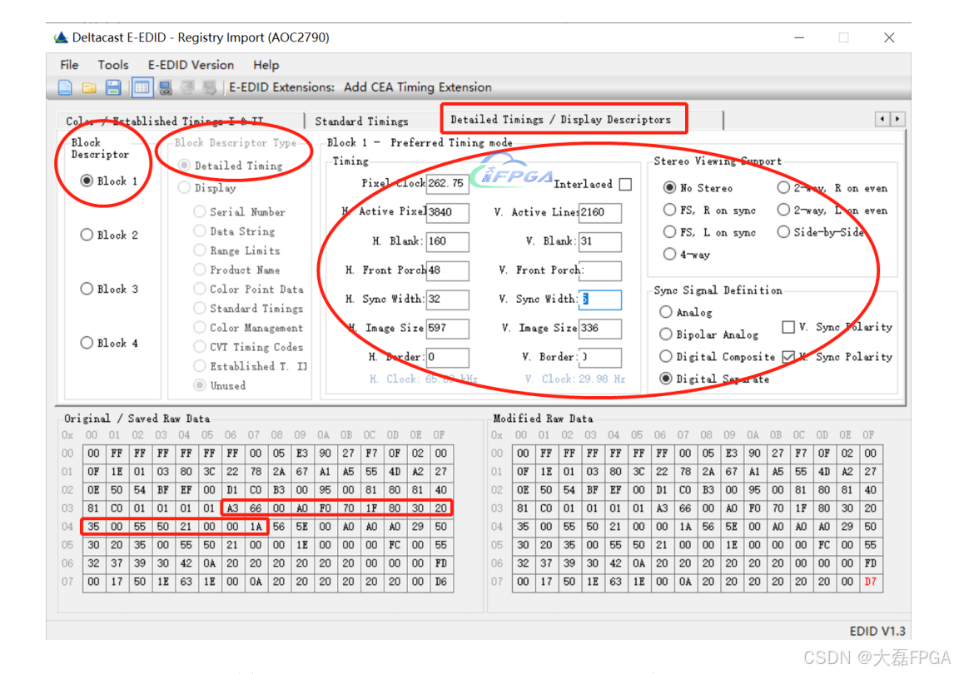Image resolution: width=954 pixels, height=674 pixels.
Task: Click cell A3 in Original raw data row 03
Action: tap(232, 508)
